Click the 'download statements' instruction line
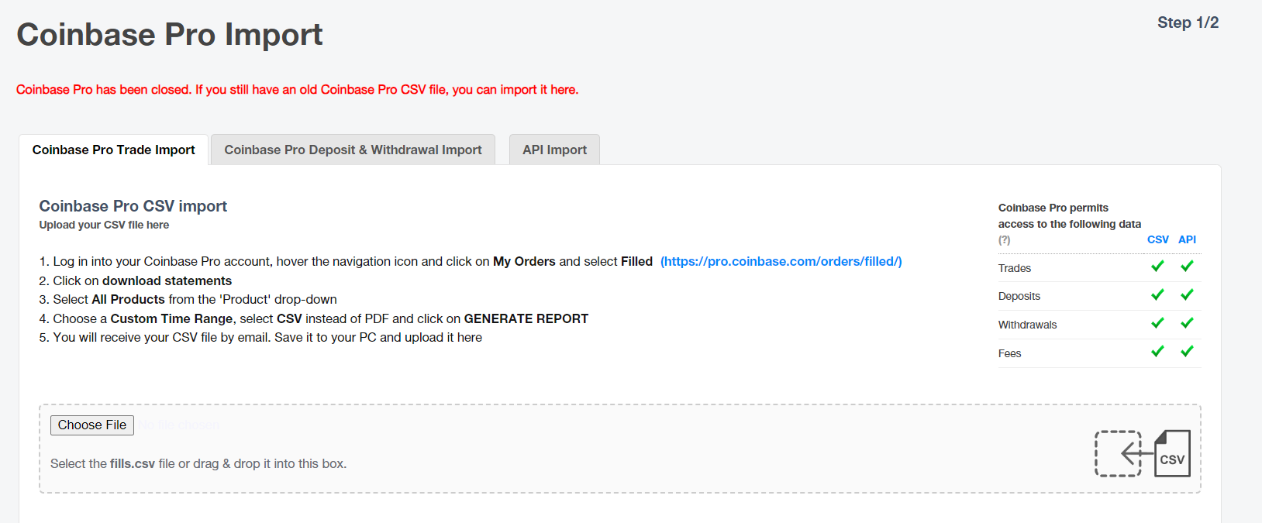The height and width of the screenshot is (523, 1262). tap(136, 280)
